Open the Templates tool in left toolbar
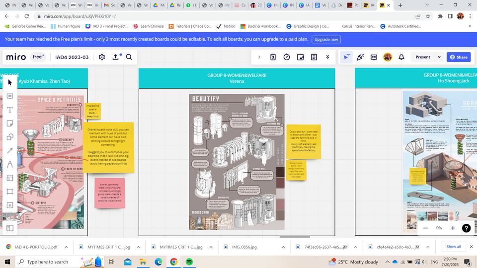477x268 pixels. [x=9, y=178]
